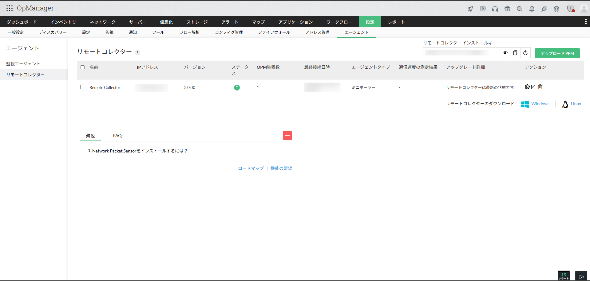590x281 pixels.
Task: Click the plug integrations icon
Action: pyautogui.click(x=544, y=9)
